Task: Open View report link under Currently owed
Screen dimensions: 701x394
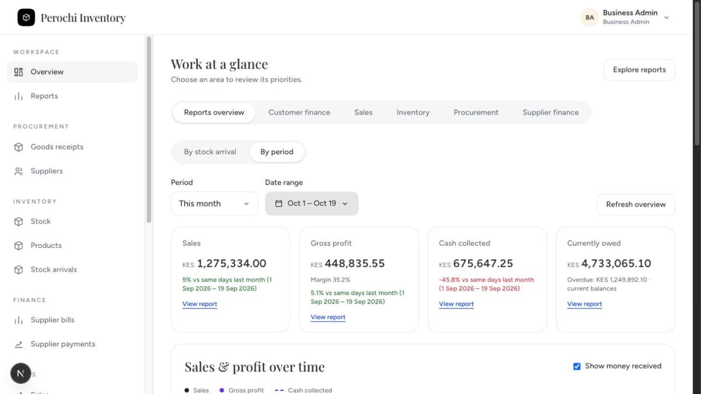Action: point(585,304)
